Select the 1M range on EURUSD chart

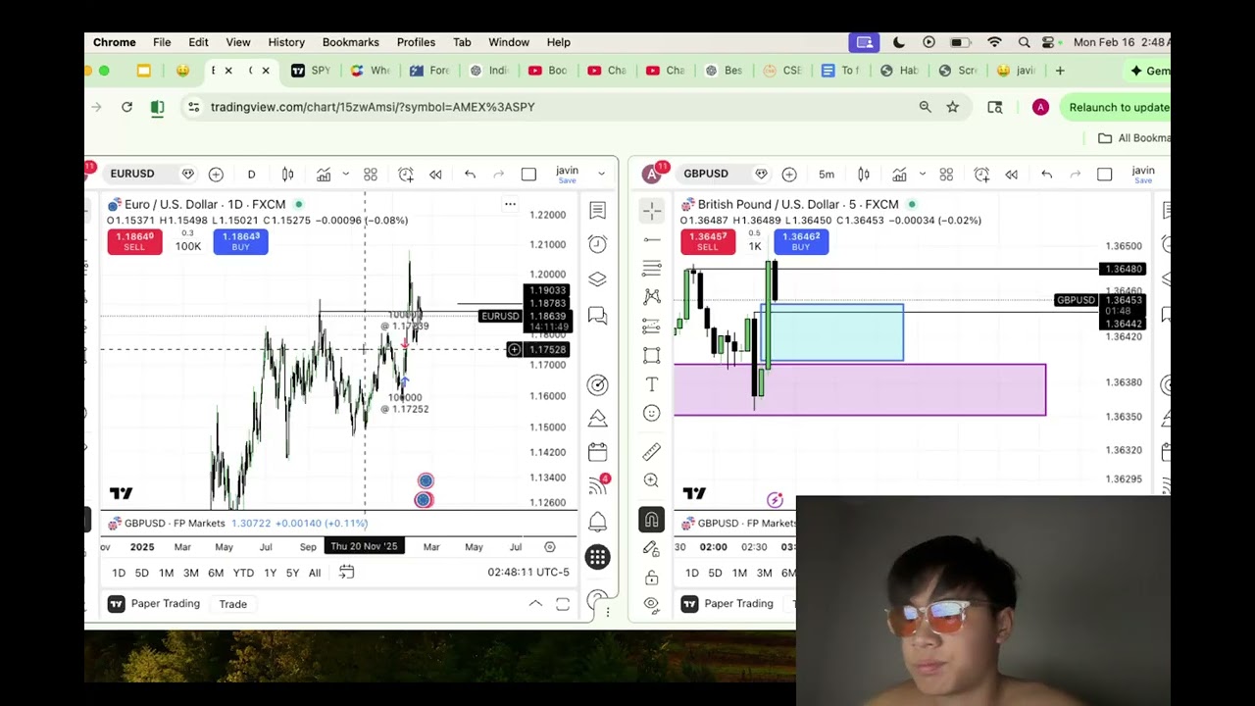coord(166,573)
